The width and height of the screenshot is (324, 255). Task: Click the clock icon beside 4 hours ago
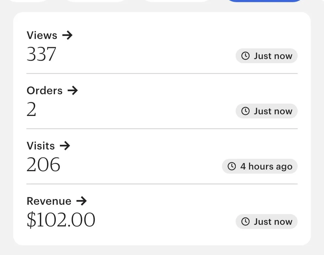[232, 166]
